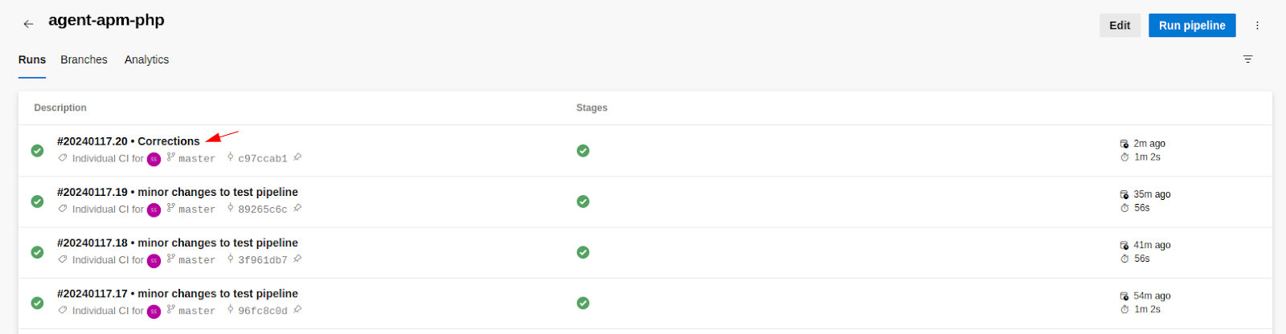1286x334 pixels.
Task: Open the runs filter icon
Action: pos(1247,59)
